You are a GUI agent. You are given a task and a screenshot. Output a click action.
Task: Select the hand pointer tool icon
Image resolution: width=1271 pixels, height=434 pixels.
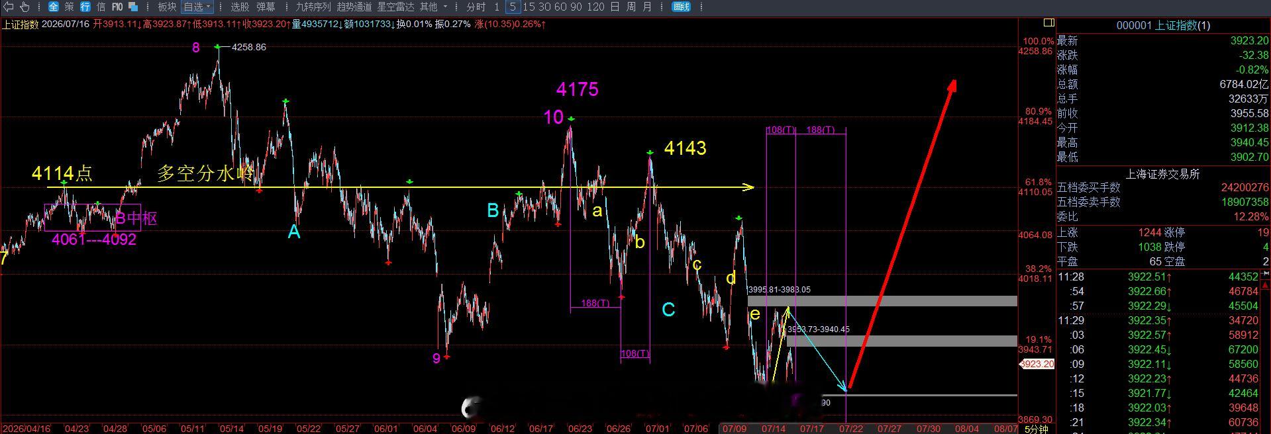pyautogui.click(x=25, y=7)
